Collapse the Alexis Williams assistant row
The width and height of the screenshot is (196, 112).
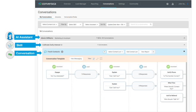pyautogui.click(x=184, y=38)
